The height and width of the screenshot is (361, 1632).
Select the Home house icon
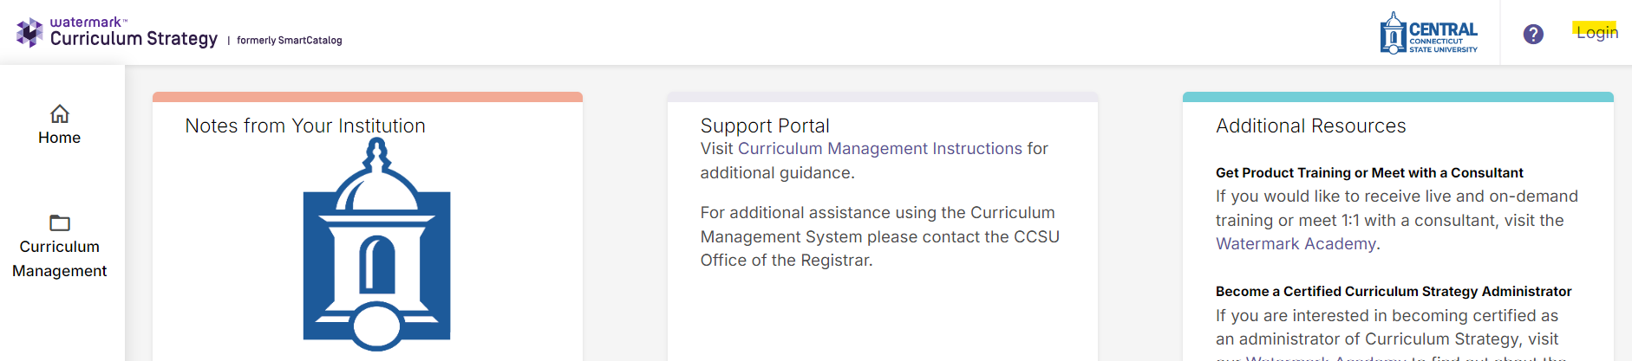[60, 113]
